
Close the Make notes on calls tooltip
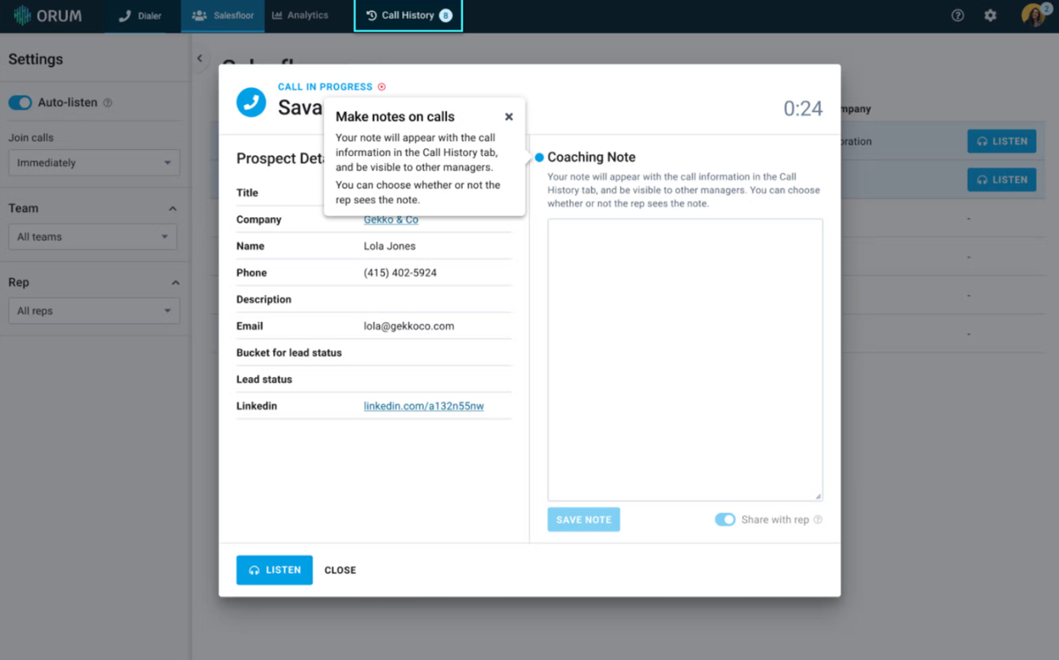click(x=509, y=117)
